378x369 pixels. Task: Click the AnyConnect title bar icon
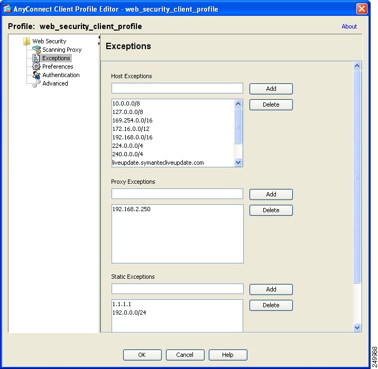click(x=7, y=9)
